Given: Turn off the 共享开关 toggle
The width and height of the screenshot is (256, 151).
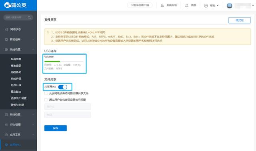Looking at the screenshot, I should 63,87.
